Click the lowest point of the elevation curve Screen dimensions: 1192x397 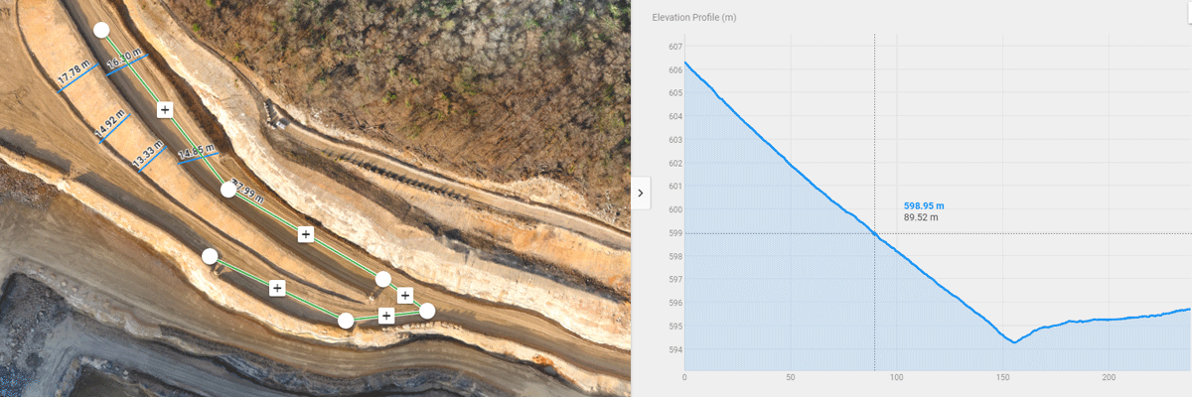pyautogui.click(x=1013, y=342)
